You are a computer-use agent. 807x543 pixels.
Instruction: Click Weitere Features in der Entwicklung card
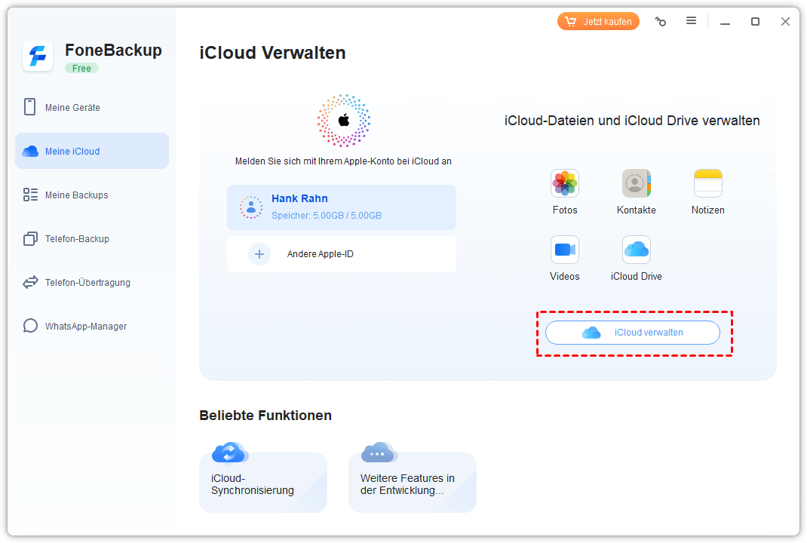coord(412,483)
